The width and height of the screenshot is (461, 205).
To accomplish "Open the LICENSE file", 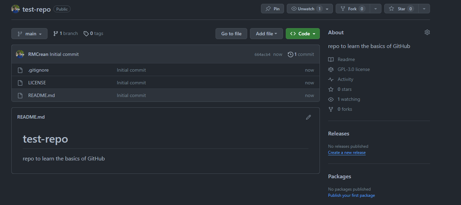I will [x=37, y=83].
